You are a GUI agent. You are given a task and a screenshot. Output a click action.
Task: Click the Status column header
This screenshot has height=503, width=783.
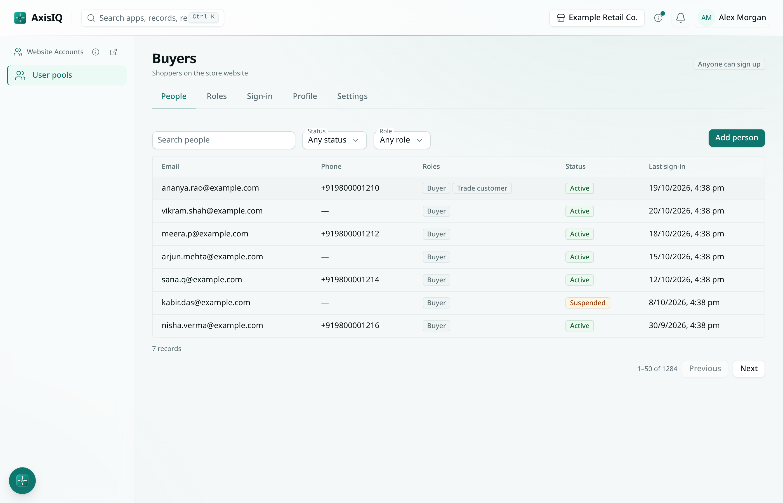(575, 166)
